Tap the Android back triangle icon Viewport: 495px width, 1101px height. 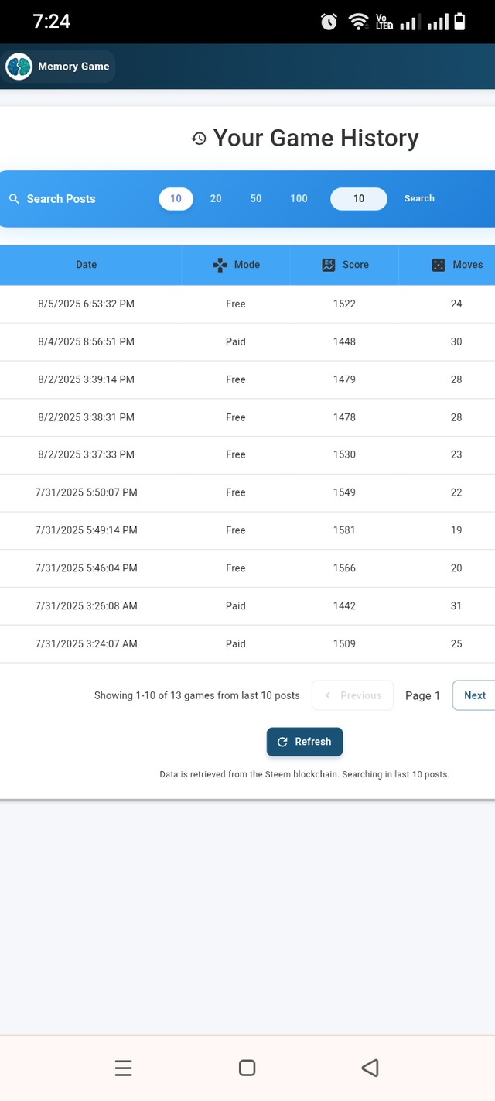(370, 1068)
